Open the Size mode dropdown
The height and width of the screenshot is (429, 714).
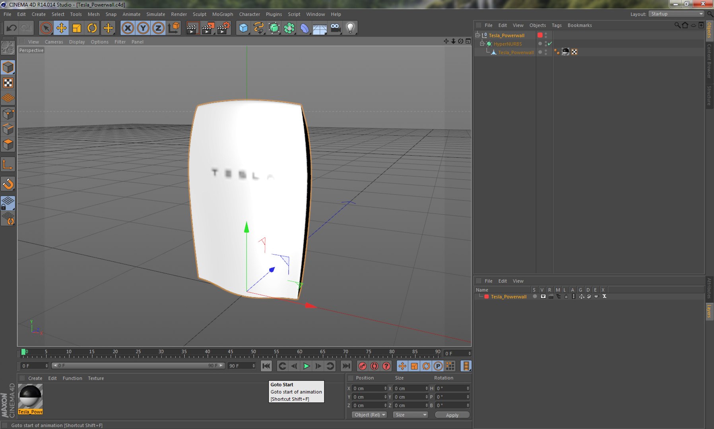pyautogui.click(x=410, y=415)
